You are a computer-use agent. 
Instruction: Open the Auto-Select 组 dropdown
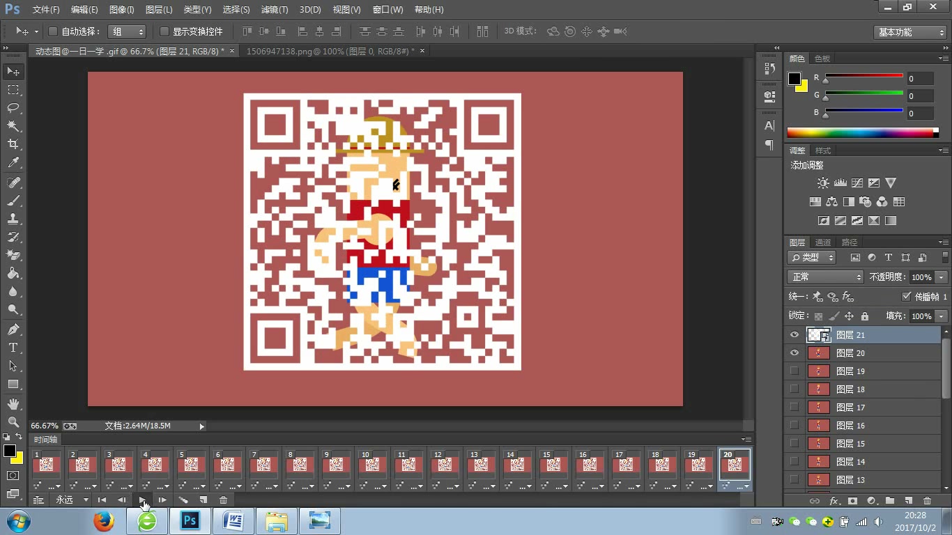click(x=127, y=31)
